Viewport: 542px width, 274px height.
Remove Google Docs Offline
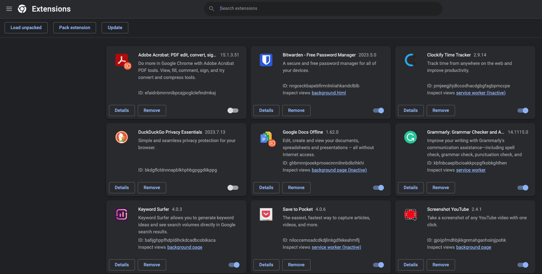click(296, 188)
